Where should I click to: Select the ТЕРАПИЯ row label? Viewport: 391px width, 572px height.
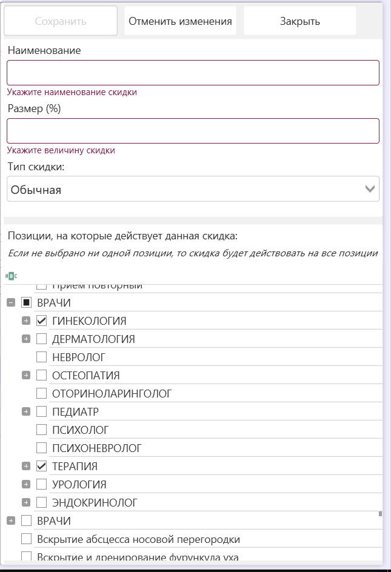coord(75,466)
